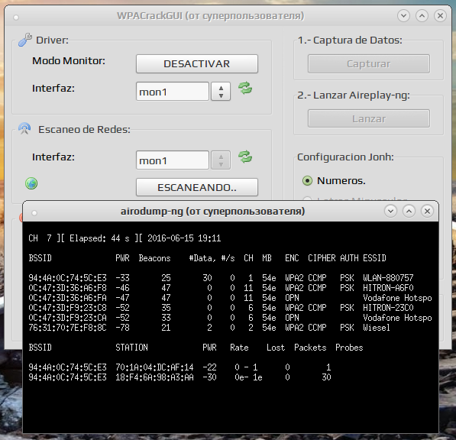This screenshot has width=456, height=440.
Task: Click station 18:F4:6A:98:A3:AA
Action: point(154,377)
